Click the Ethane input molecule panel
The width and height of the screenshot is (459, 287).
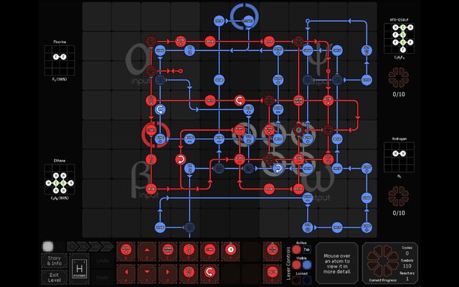pos(60,179)
